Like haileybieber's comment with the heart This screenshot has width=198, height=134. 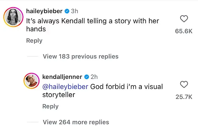184,19
